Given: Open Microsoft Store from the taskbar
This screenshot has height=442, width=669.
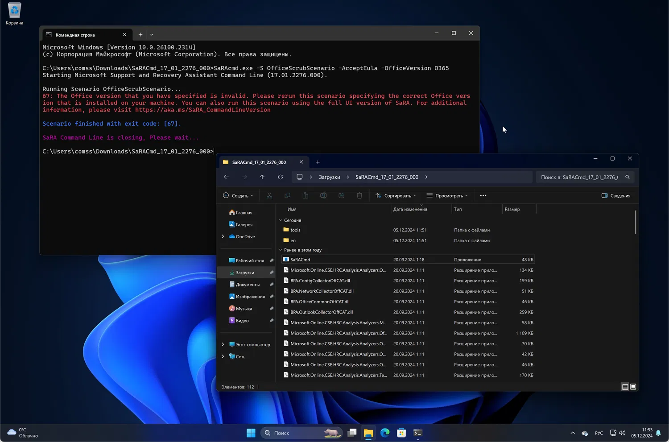Looking at the screenshot, I should coord(401,433).
